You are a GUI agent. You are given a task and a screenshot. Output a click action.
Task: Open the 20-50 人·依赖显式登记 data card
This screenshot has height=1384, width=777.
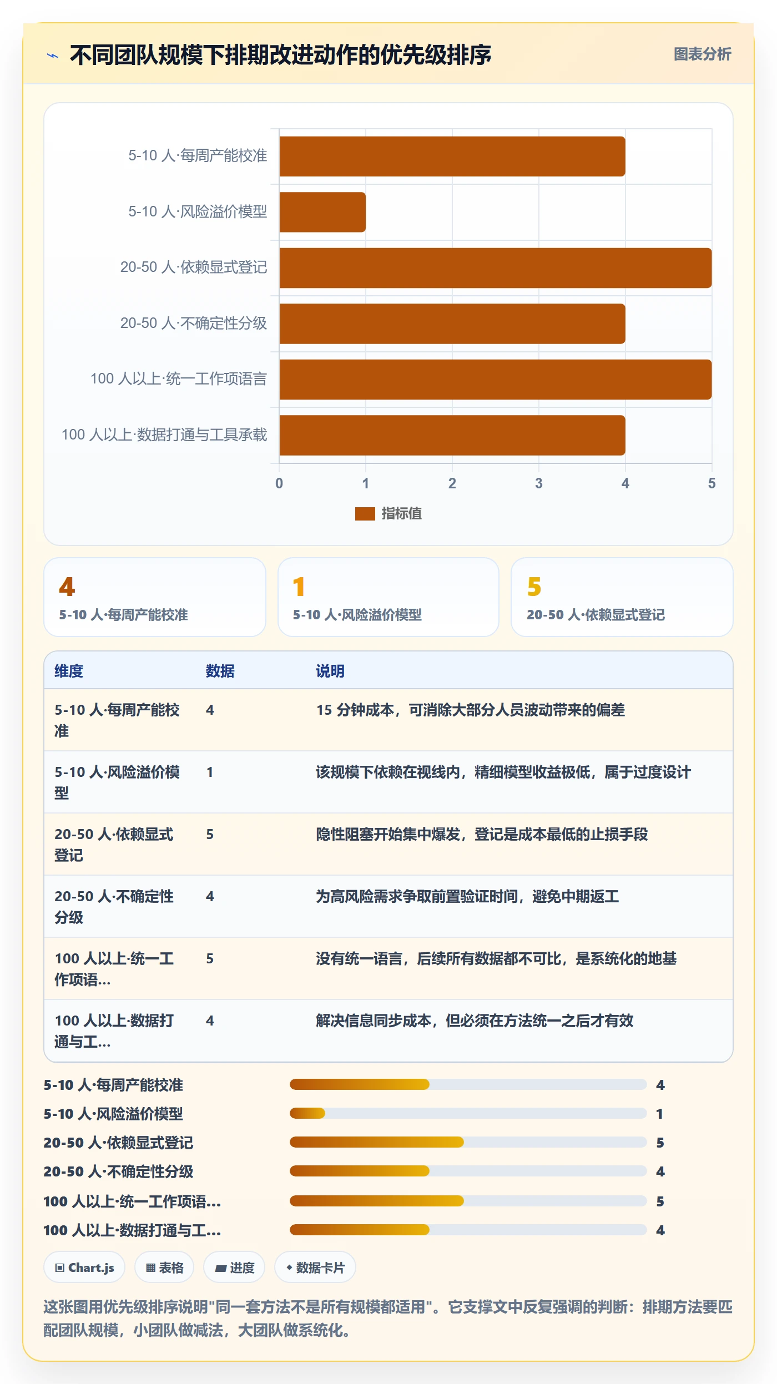pyautogui.click(x=622, y=597)
